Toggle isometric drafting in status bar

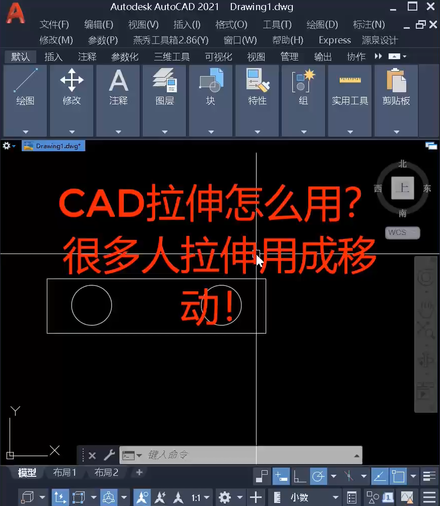click(349, 476)
